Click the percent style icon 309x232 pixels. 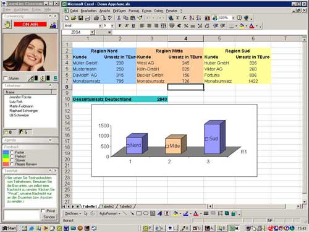pyautogui.click(x=186, y=26)
